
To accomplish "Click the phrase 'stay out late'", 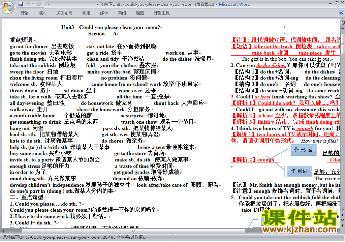I will point(100,47).
